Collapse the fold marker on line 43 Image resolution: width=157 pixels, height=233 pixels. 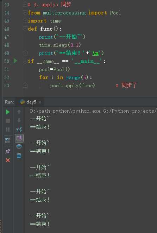point(25,5)
